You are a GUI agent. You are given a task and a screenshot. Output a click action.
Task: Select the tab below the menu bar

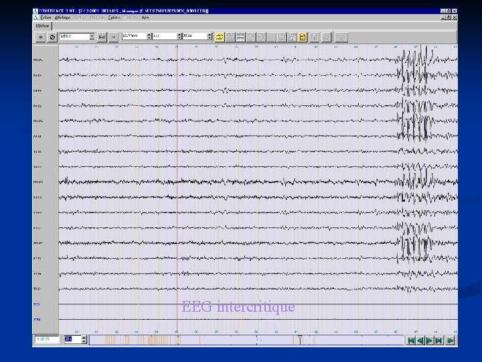[x=42, y=26]
